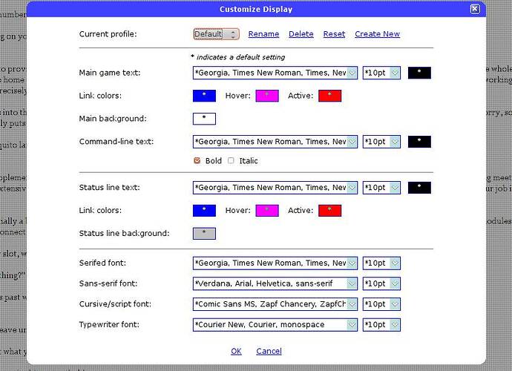Click the Status line background gray swatch
Viewport: 512px width, 371px height.
[204, 234]
